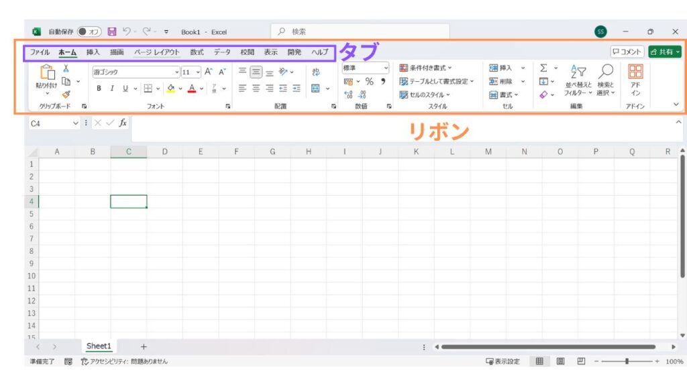
Task: Click the top align icon
Action: [x=242, y=71]
